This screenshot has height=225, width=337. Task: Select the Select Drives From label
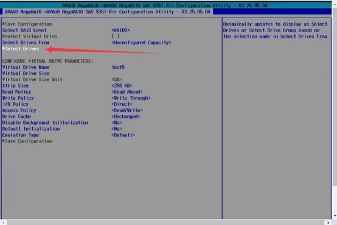(26, 43)
